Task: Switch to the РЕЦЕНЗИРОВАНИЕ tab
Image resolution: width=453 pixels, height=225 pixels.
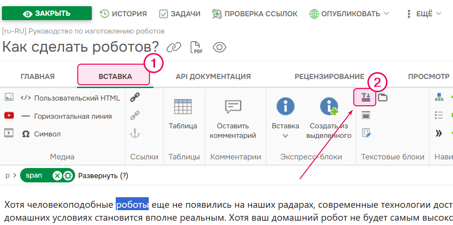Action: [330, 77]
